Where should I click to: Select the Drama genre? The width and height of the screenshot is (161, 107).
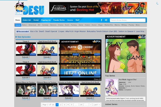click(x=61, y=25)
